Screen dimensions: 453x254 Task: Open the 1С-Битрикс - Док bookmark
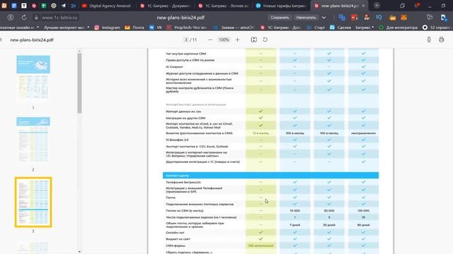[x=280, y=28]
